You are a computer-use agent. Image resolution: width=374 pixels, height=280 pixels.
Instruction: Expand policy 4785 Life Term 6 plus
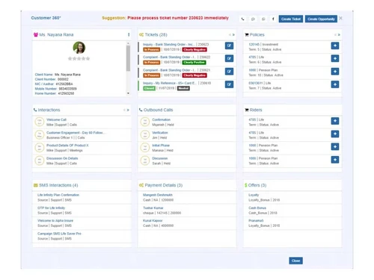pos(335,58)
